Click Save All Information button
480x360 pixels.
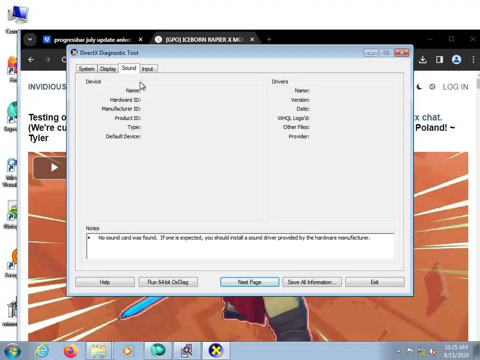coord(312,282)
